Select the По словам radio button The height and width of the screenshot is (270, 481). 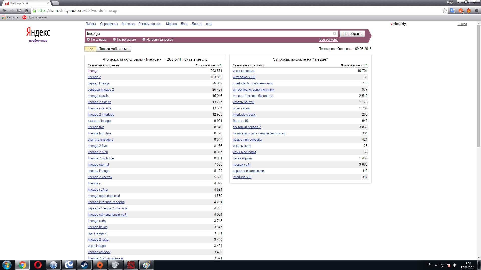click(88, 39)
